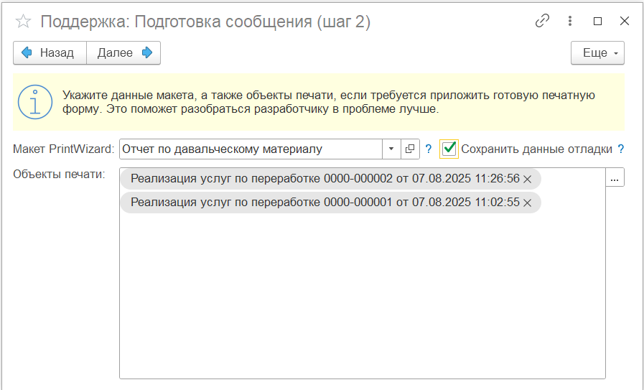This screenshot has width=644, height=390.
Task: Toggle the Сохранить данные отладки checkbox
Action: pos(449,149)
